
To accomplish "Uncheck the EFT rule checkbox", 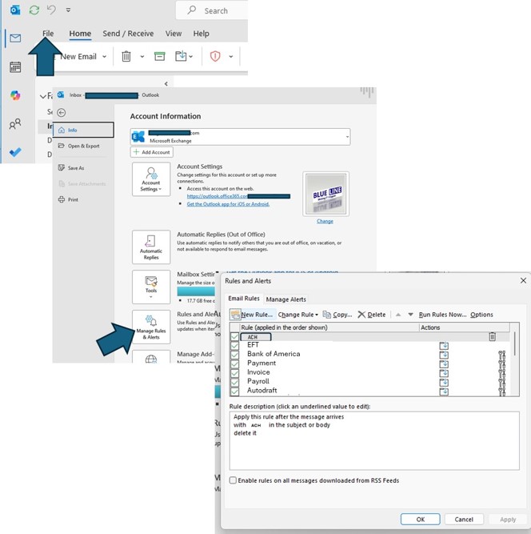I will tap(235, 345).
